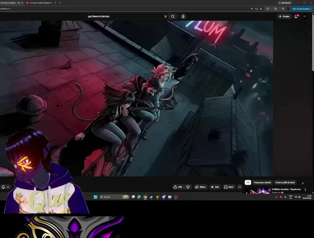Open the network icon in system tray
This screenshot has width=314, height=238.
click(x=295, y=197)
